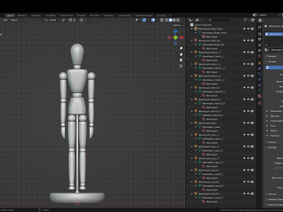Select rendered viewport shading mode
The width and height of the screenshot is (283, 212).
[x=178, y=20]
